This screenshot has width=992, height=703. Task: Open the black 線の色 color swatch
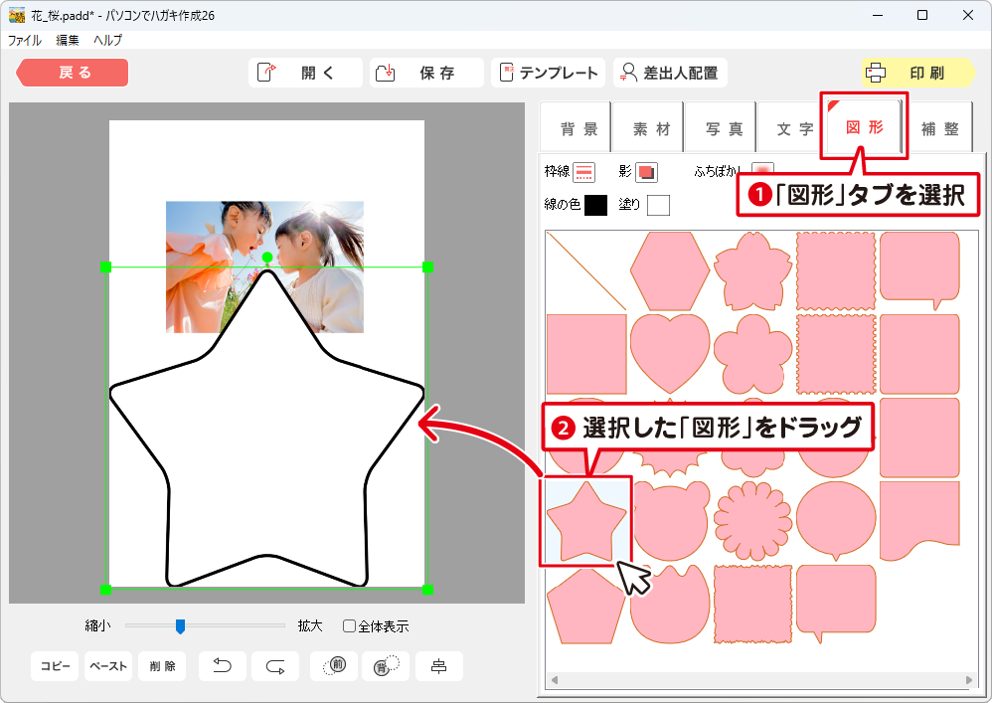[x=595, y=205]
